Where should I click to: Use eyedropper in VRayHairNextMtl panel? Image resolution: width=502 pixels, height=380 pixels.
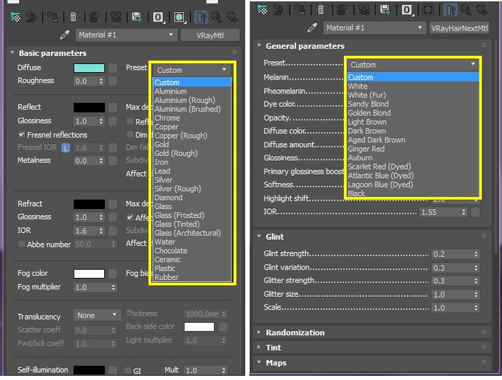click(312, 27)
